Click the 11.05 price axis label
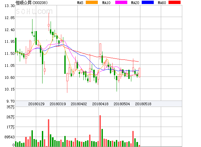This screenshot has width=201, height=147. [x=9, y=65]
